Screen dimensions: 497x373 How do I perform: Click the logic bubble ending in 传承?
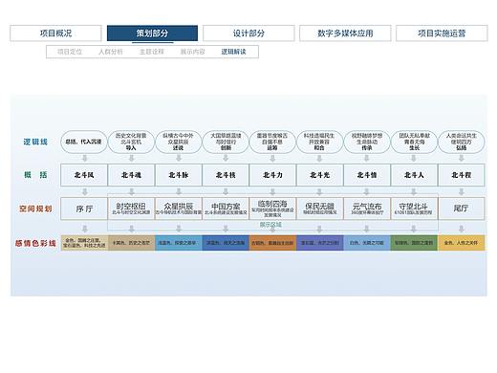click(367, 142)
